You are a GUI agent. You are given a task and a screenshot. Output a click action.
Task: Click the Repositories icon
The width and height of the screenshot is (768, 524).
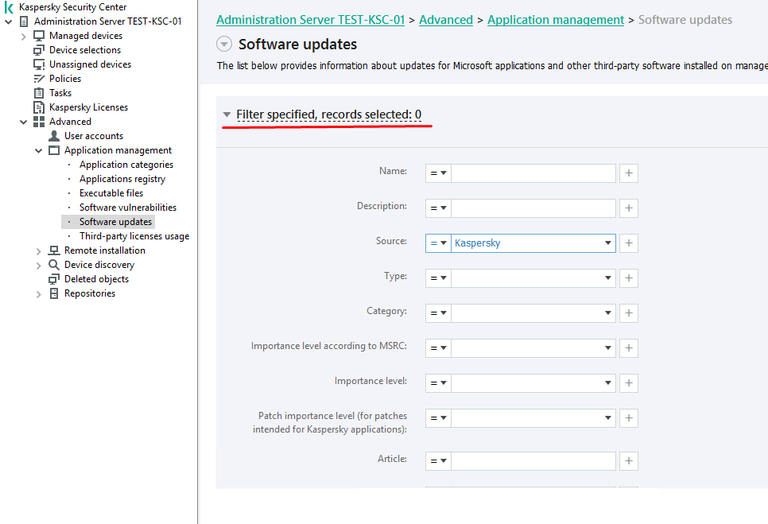click(x=54, y=293)
